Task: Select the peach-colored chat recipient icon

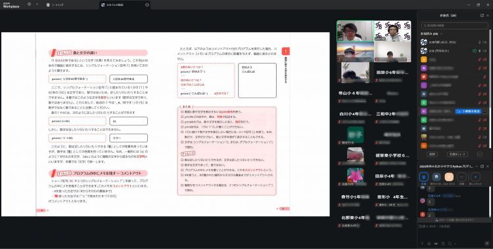Action: tap(450, 177)
